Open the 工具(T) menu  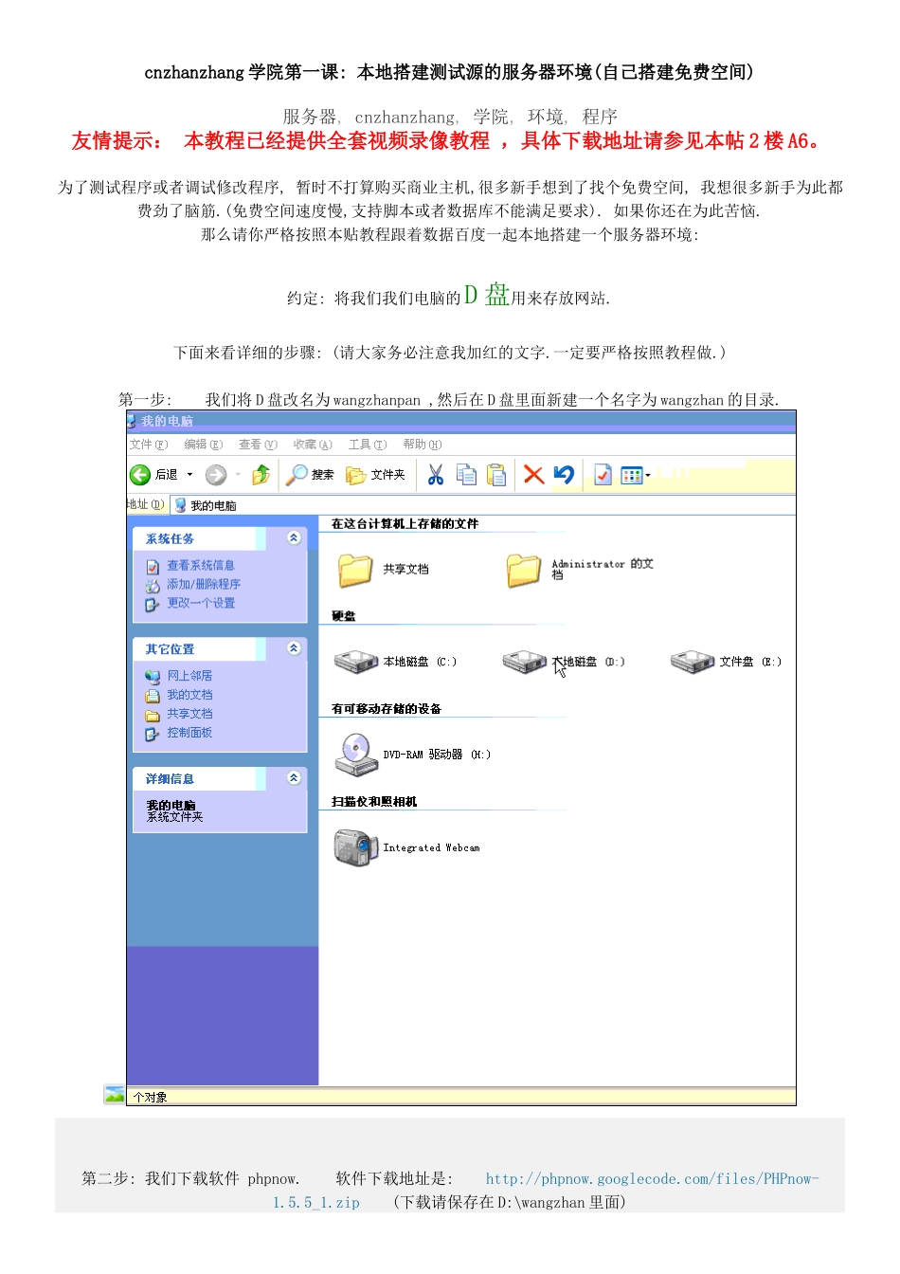368,445
